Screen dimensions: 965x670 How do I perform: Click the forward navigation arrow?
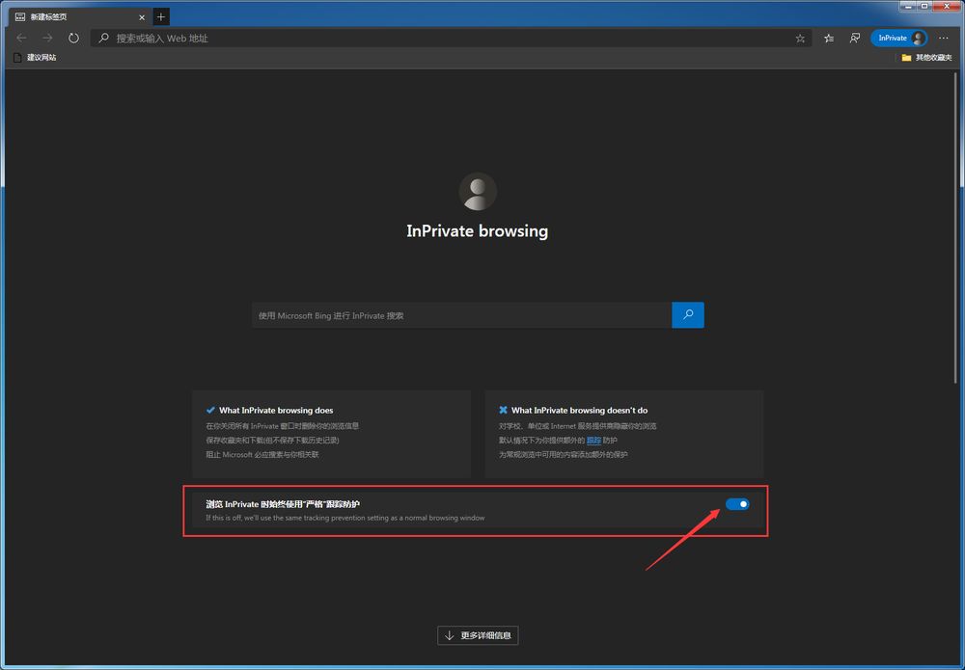(x=47, y=39)
